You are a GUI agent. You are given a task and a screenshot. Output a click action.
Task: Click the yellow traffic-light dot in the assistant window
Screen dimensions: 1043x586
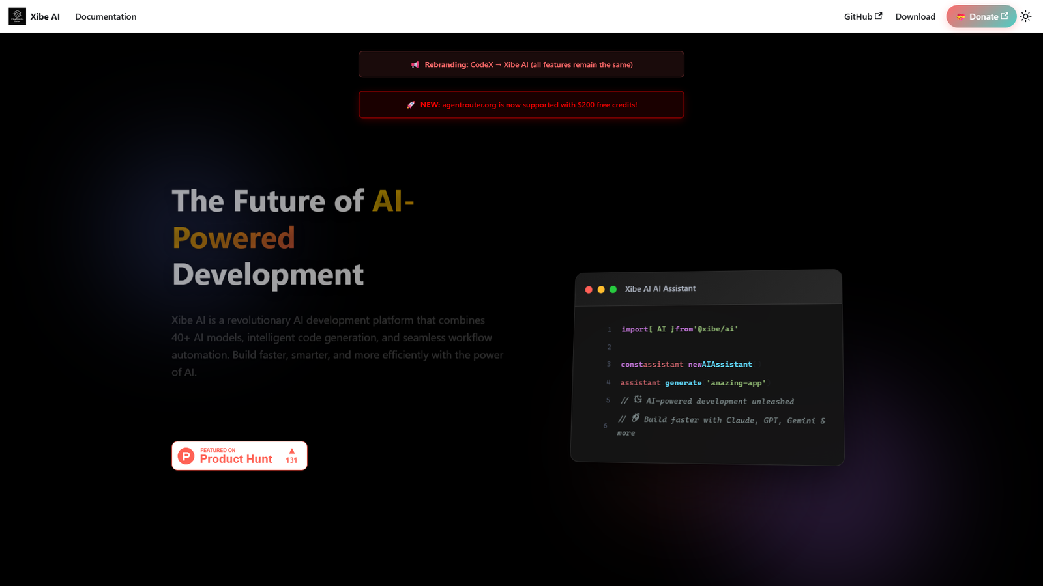tap(600, 289)
